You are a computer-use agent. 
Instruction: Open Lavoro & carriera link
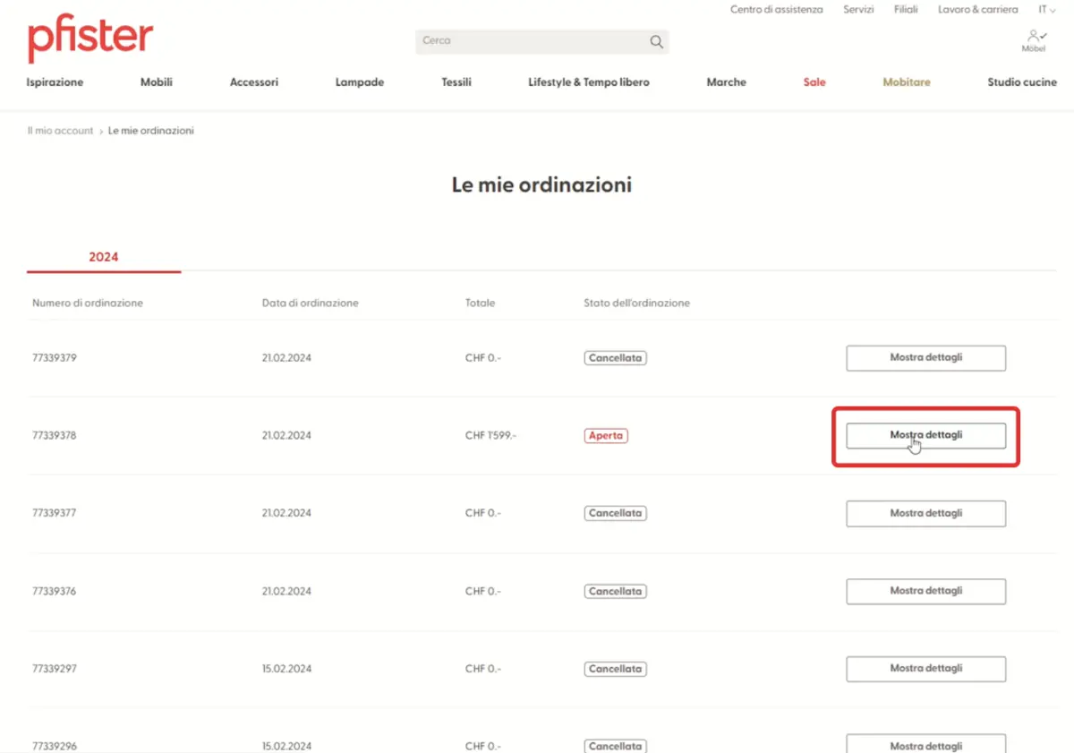[977, 10]
